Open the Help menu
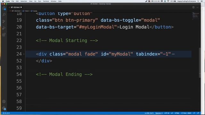The image size is (205, 115). [x=60, y=1]
